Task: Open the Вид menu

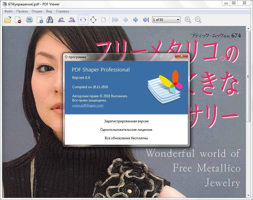Action: point(49,11)
